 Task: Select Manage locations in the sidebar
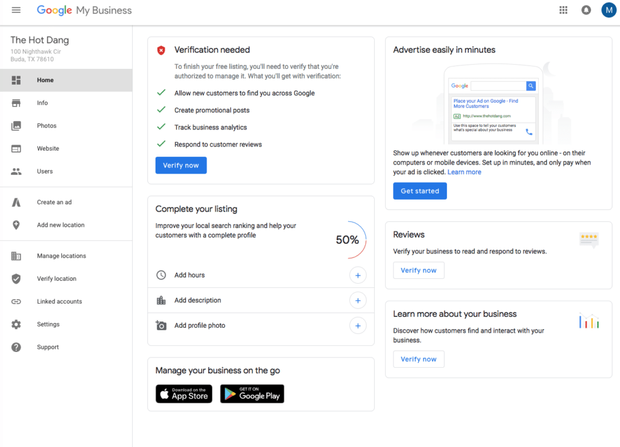[x=66, y=256]
